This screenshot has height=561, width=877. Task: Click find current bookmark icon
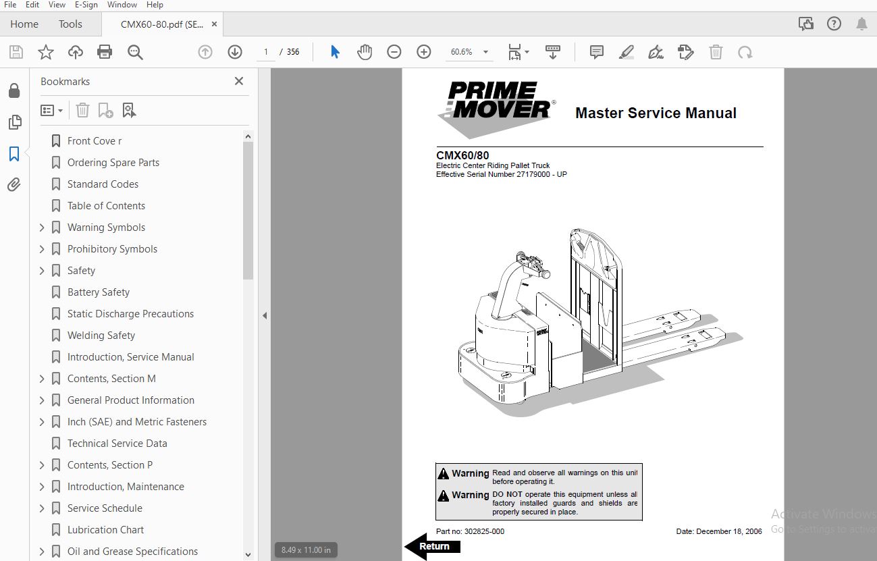pos(129,110)
